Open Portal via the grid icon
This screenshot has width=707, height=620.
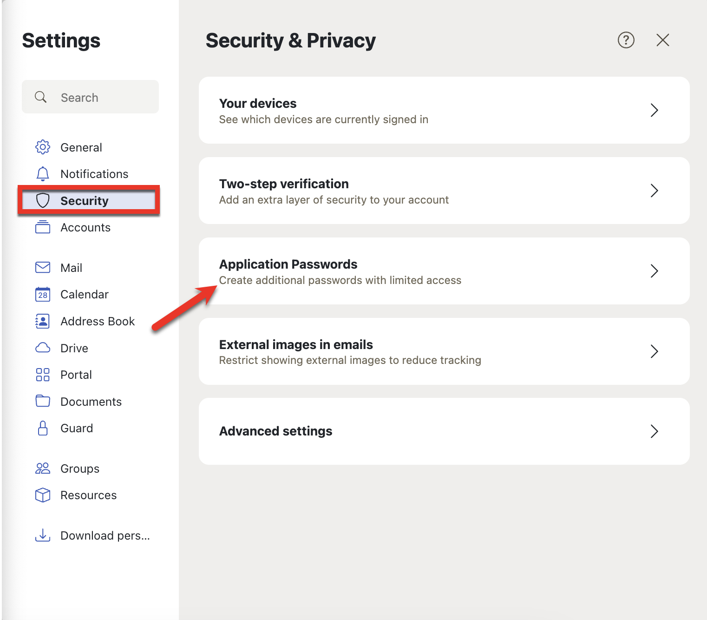click(x=42, y=375)
